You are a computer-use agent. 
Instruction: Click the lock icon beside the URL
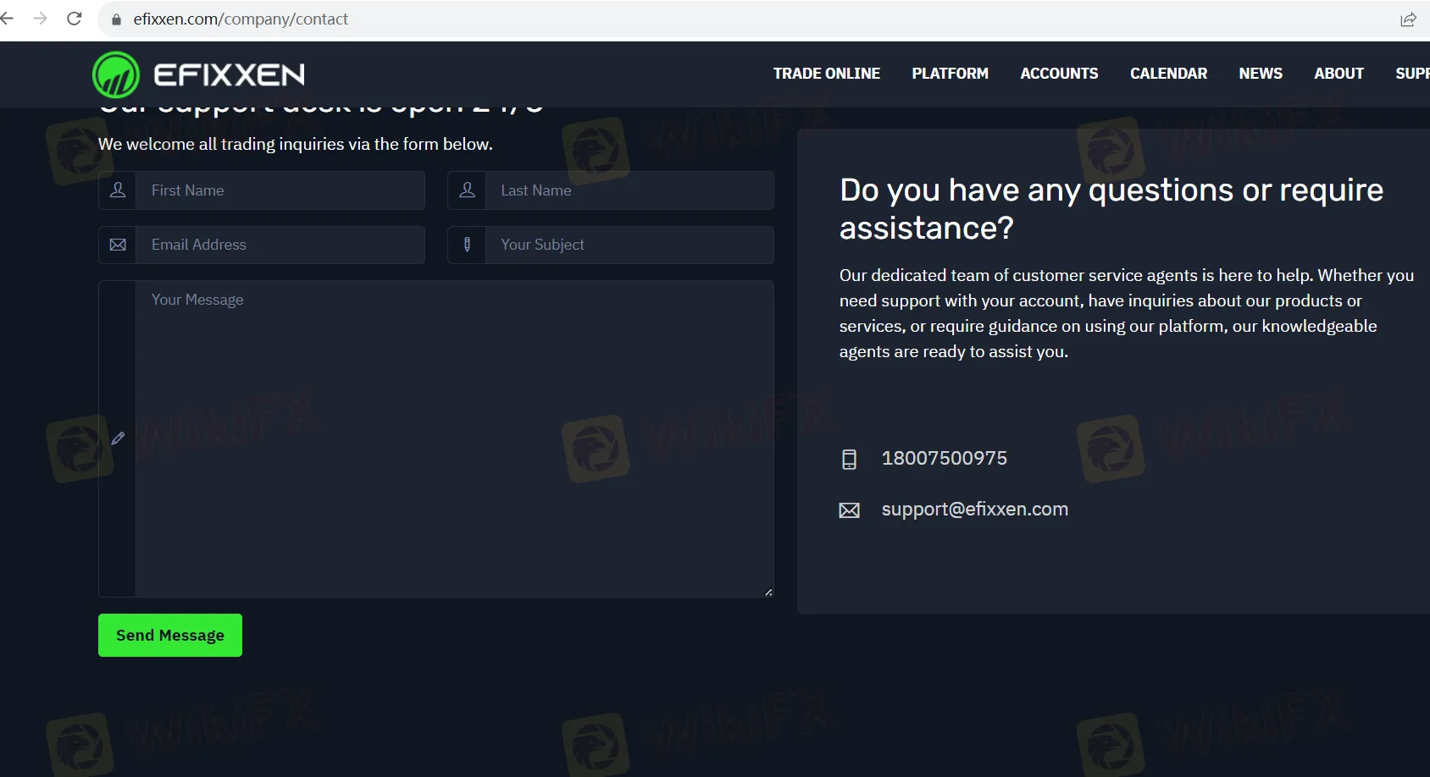click(117, 19)
